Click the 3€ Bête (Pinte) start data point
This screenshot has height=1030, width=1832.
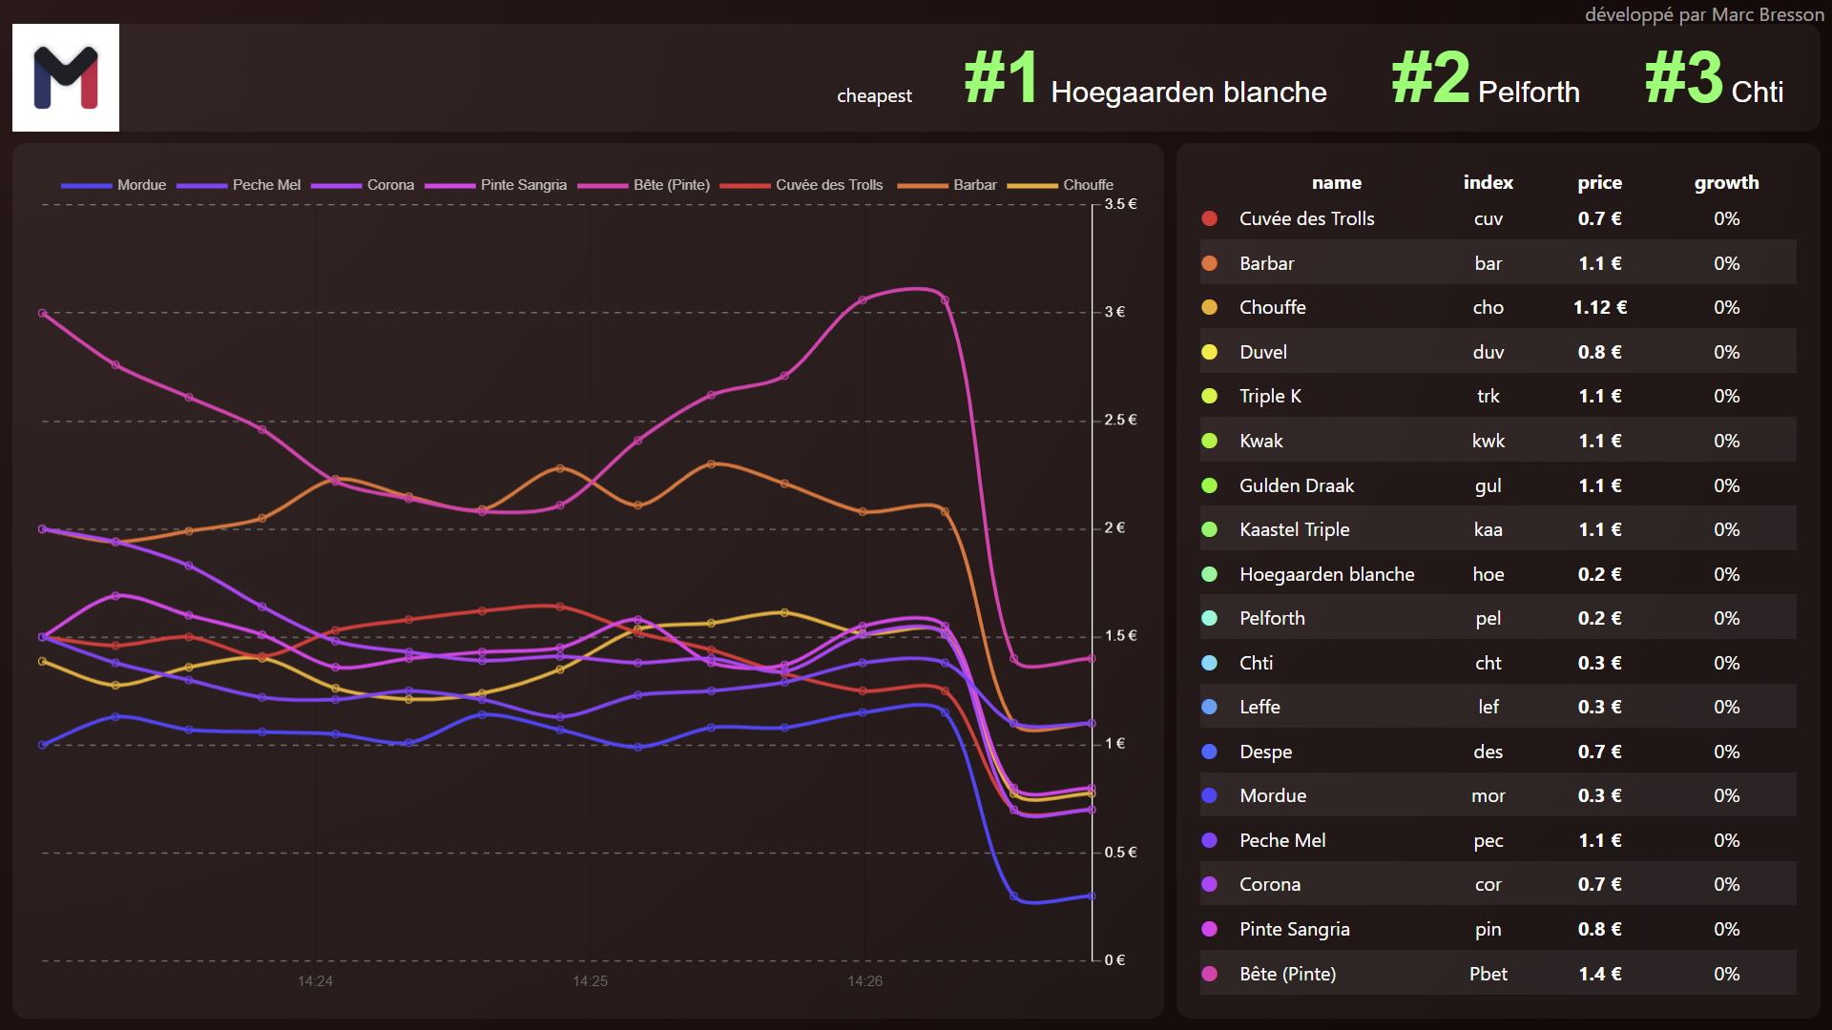click(43, 313)
